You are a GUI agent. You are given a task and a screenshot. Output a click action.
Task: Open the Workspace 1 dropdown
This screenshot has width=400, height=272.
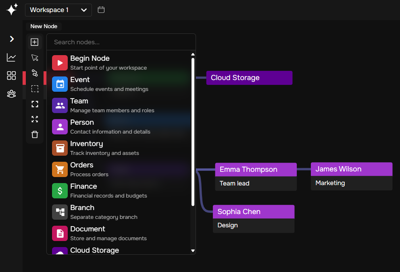pyautogui.click(x=58, y=10)
